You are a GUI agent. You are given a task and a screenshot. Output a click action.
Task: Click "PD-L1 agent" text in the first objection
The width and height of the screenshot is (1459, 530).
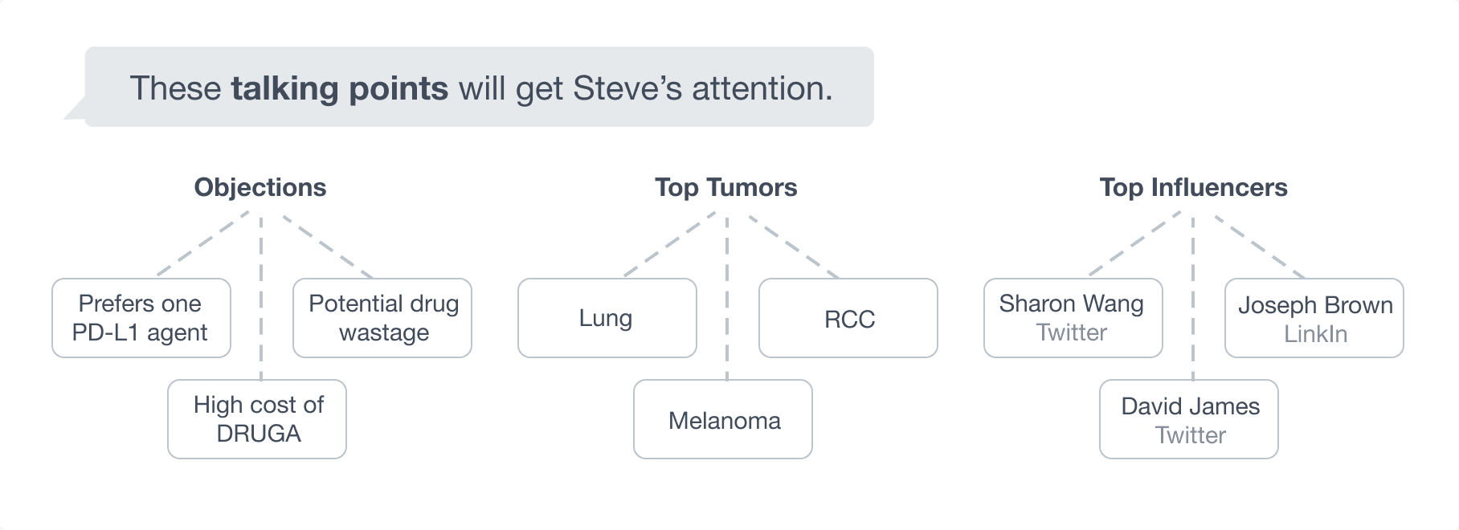point(140,332)
